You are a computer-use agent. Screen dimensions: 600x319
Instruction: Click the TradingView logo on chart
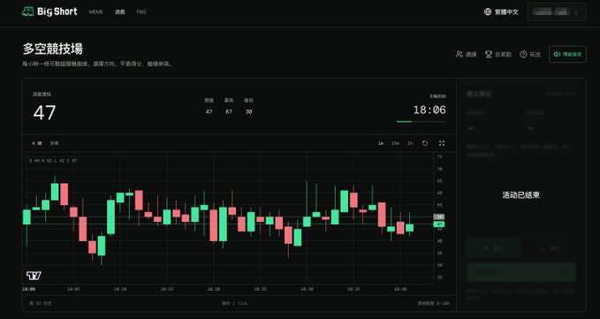point(34,276)
